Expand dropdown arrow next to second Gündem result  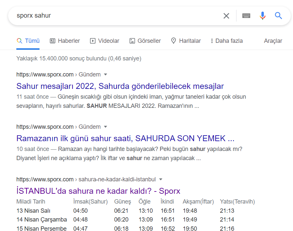point(106,127)
